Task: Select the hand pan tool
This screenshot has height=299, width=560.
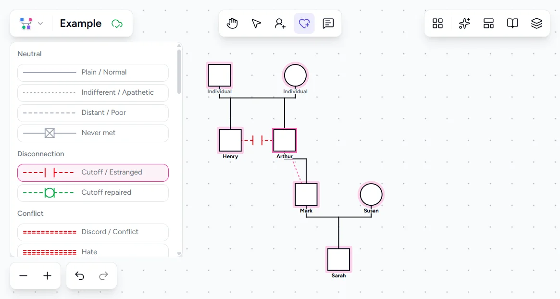Action: pos(232,24)
